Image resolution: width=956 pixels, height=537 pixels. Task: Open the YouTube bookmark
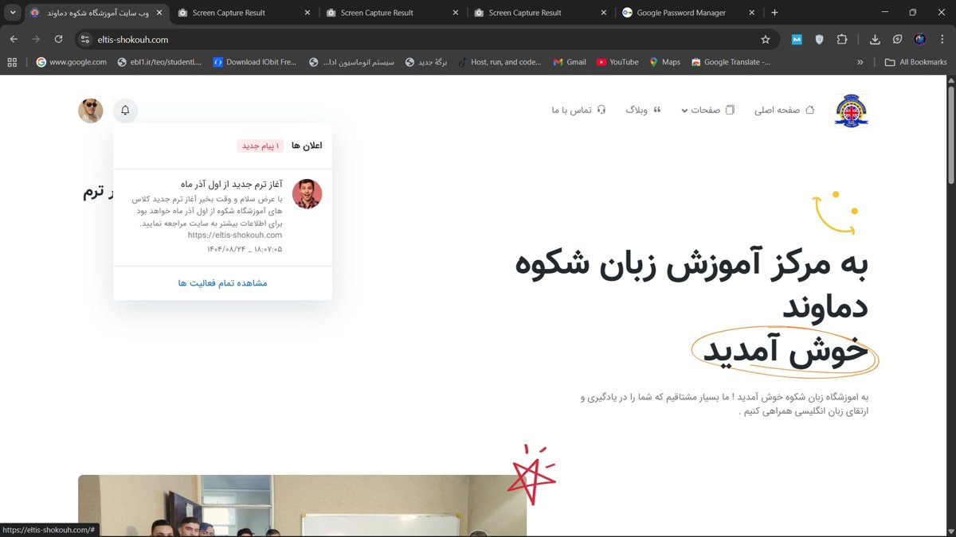617,62
